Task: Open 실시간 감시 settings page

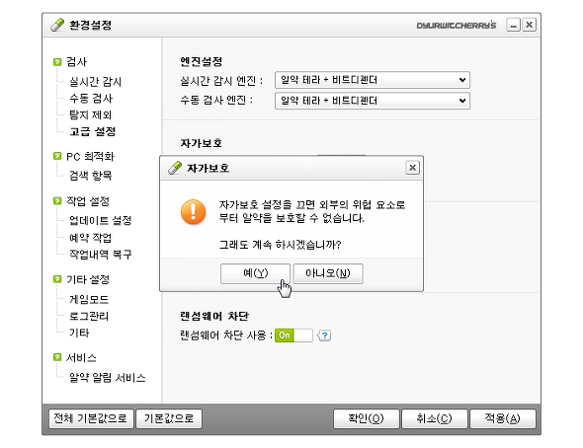Action: coord(96,82)
